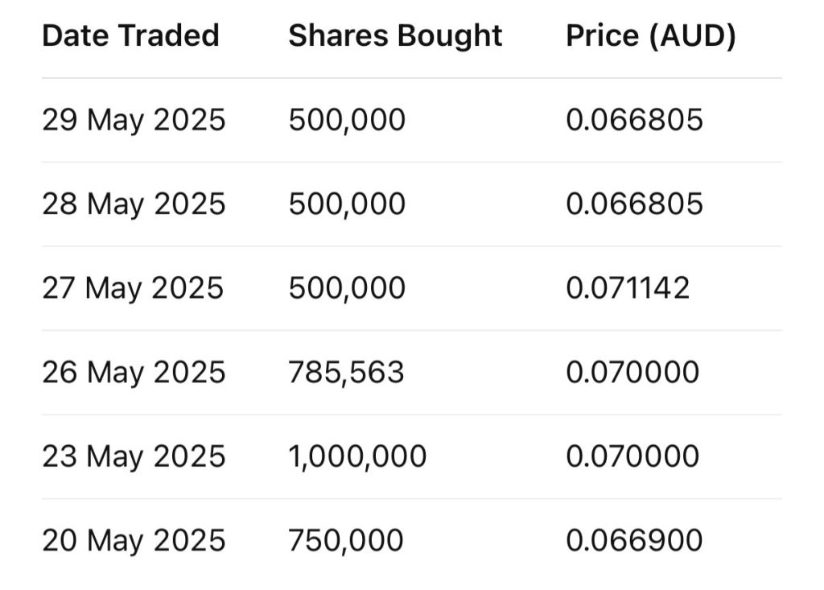Screen dimensions: 824x590
Task: Click the price for 26 May 2025
Action: pos(632,373)
